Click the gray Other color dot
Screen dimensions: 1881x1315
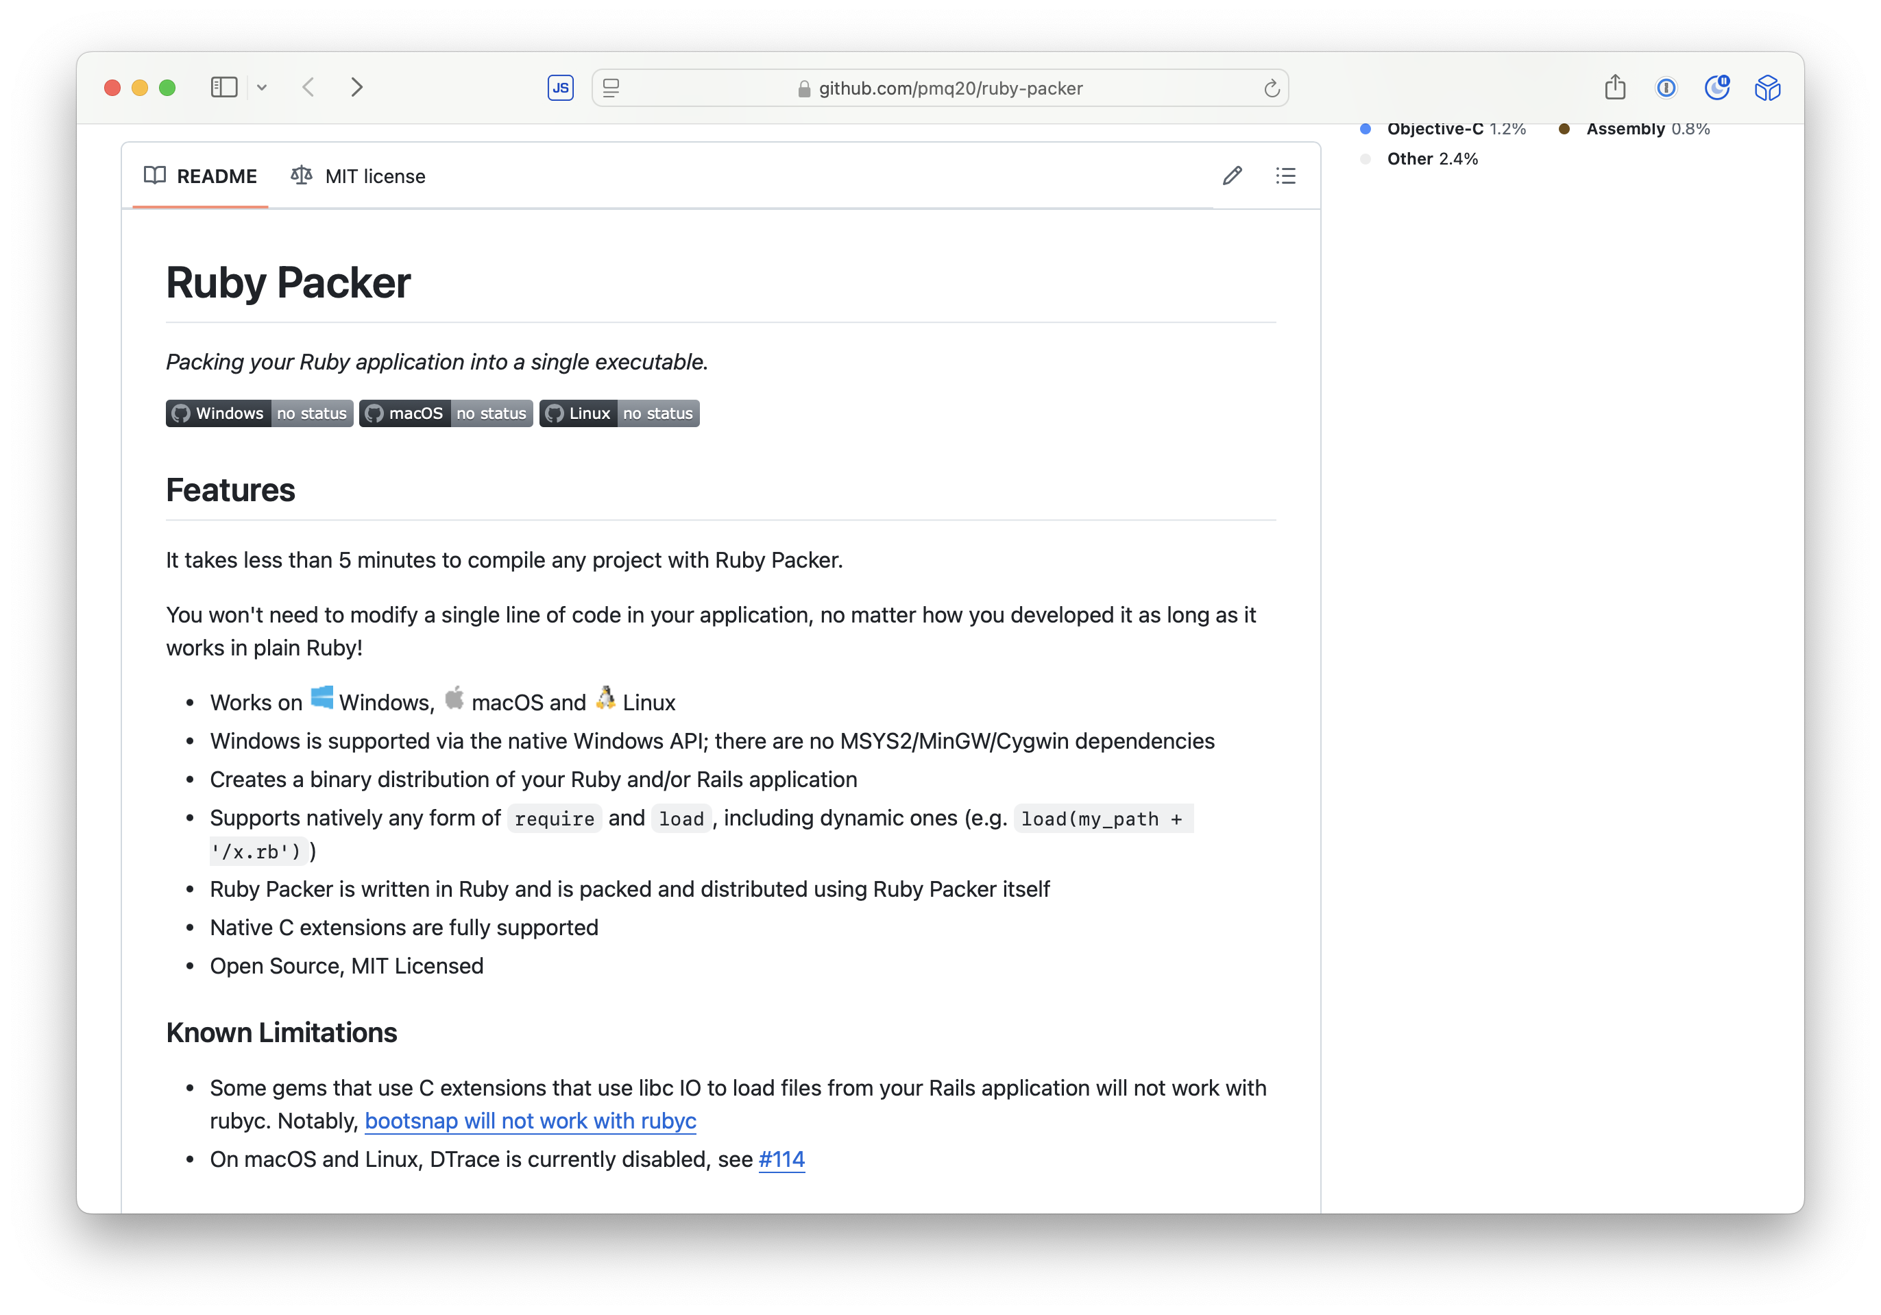point(1366,159)
